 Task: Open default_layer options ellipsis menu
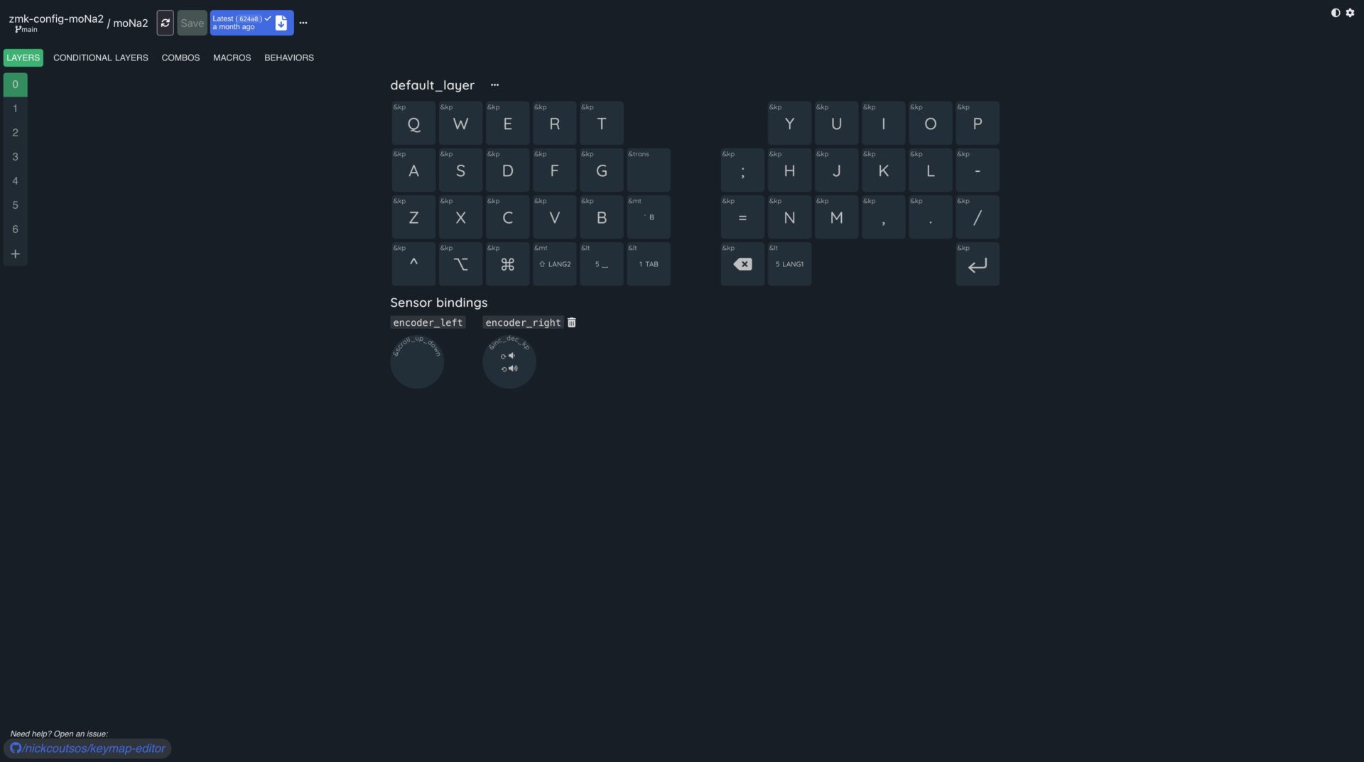click(x=494, y=85)
